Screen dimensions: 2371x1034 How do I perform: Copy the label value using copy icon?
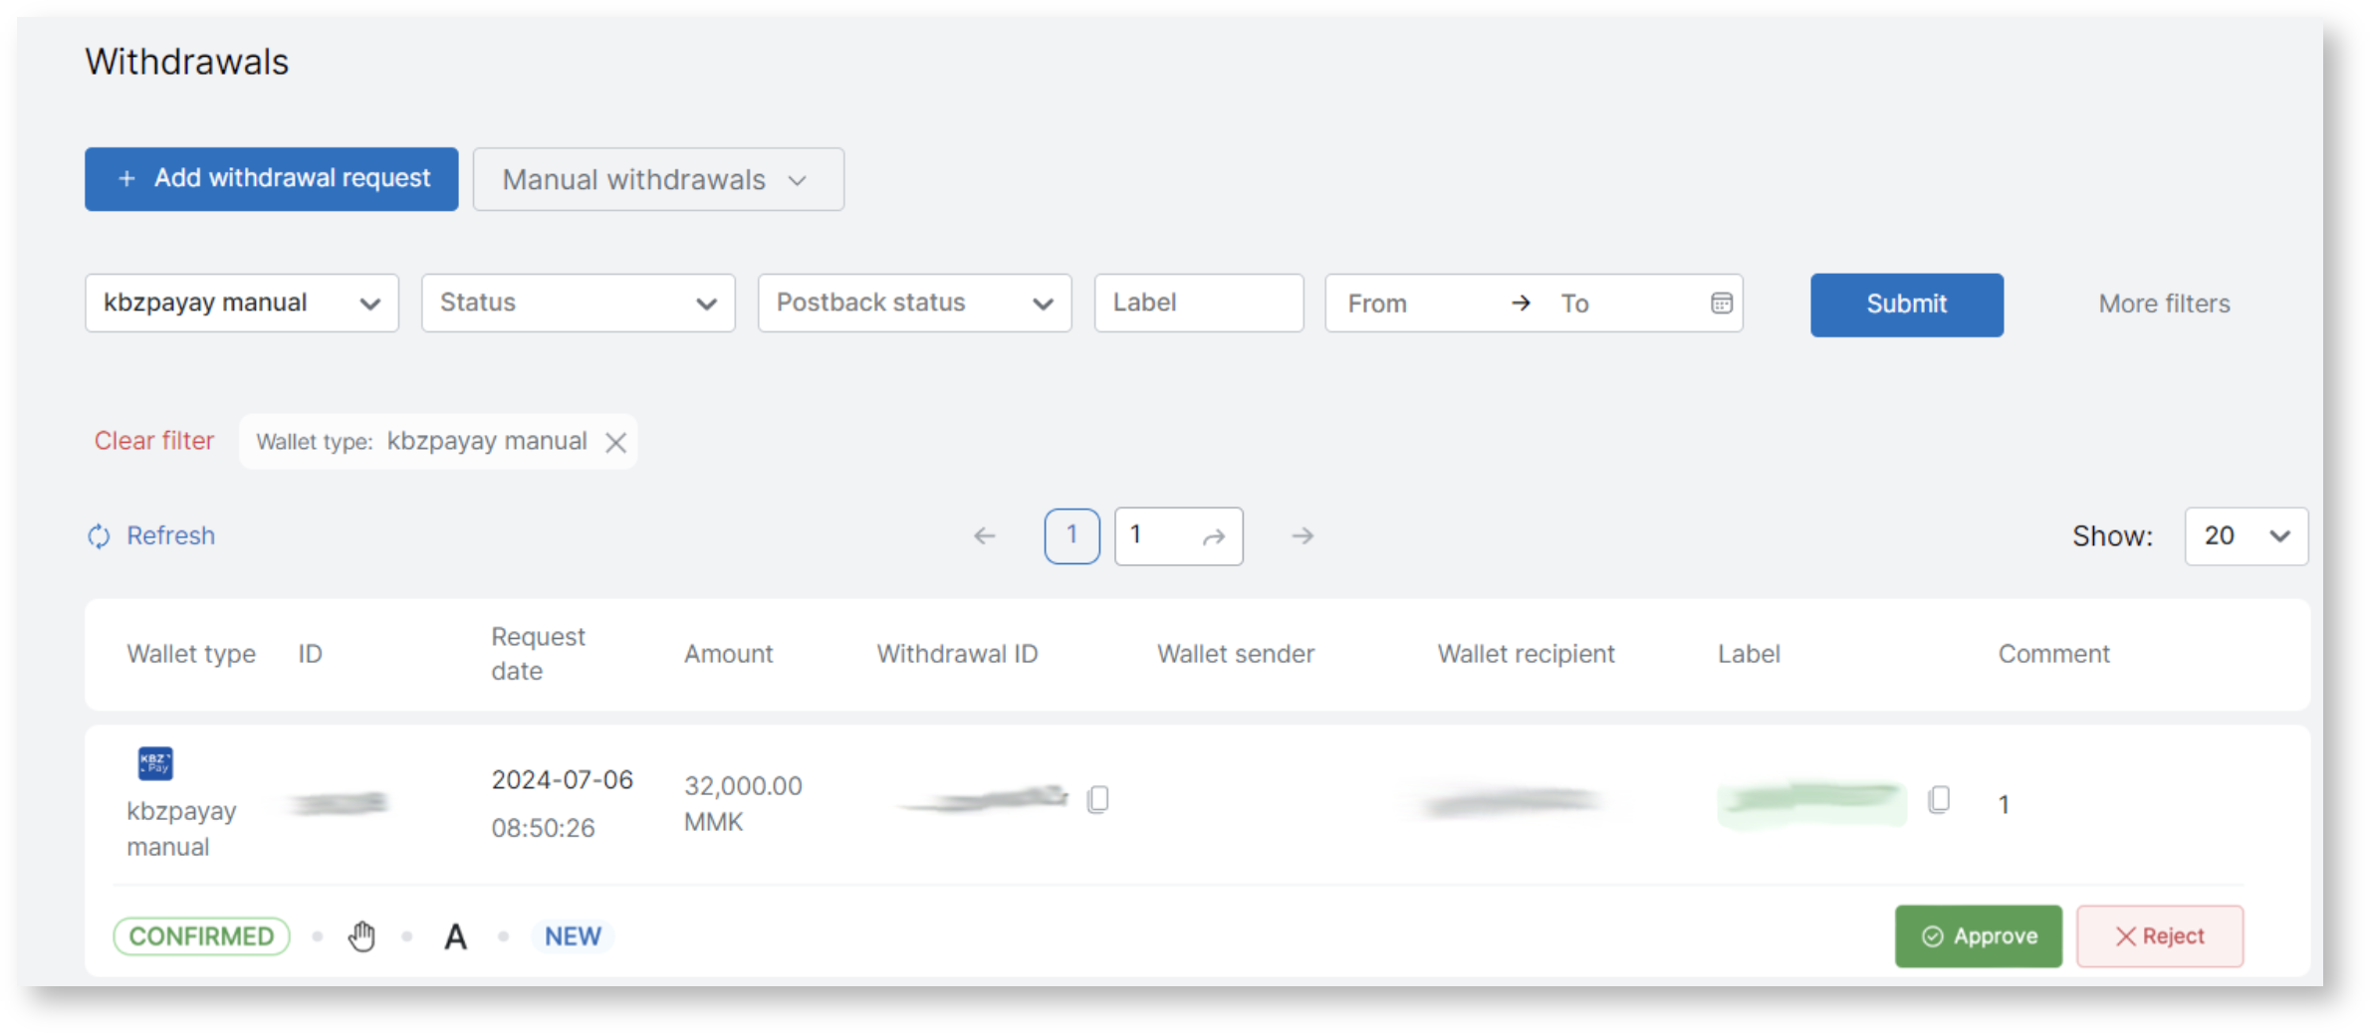1938,799
